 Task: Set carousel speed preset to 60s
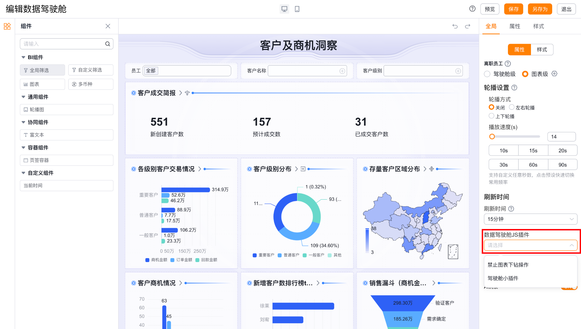pyautogui.click(x=533, y=165)
